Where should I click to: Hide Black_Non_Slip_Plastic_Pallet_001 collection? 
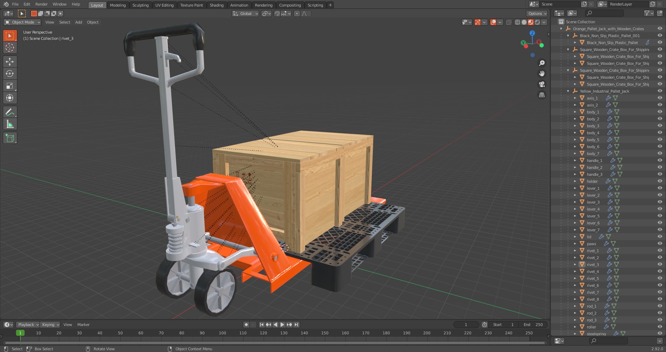tap(660, 35)
